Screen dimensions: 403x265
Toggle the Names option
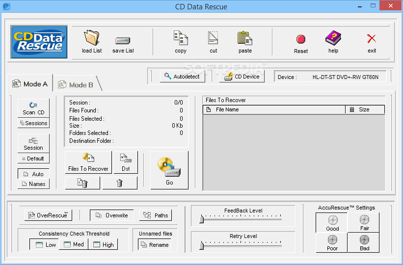[33, 184]
